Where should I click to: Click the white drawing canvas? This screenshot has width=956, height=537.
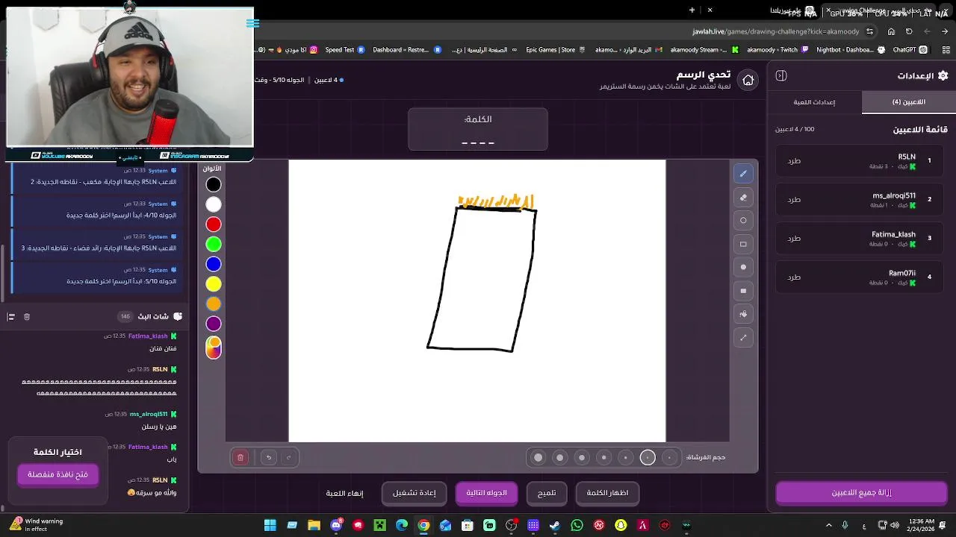(x=477, y=301)
